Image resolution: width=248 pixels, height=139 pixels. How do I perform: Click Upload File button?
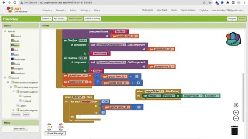20,129
